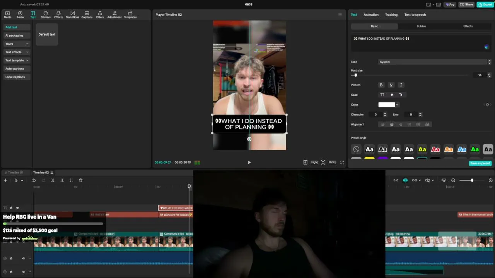Click the font size slider handle
Image resolution: width=495 pixels, height=278 pixels.
(355, 75)
